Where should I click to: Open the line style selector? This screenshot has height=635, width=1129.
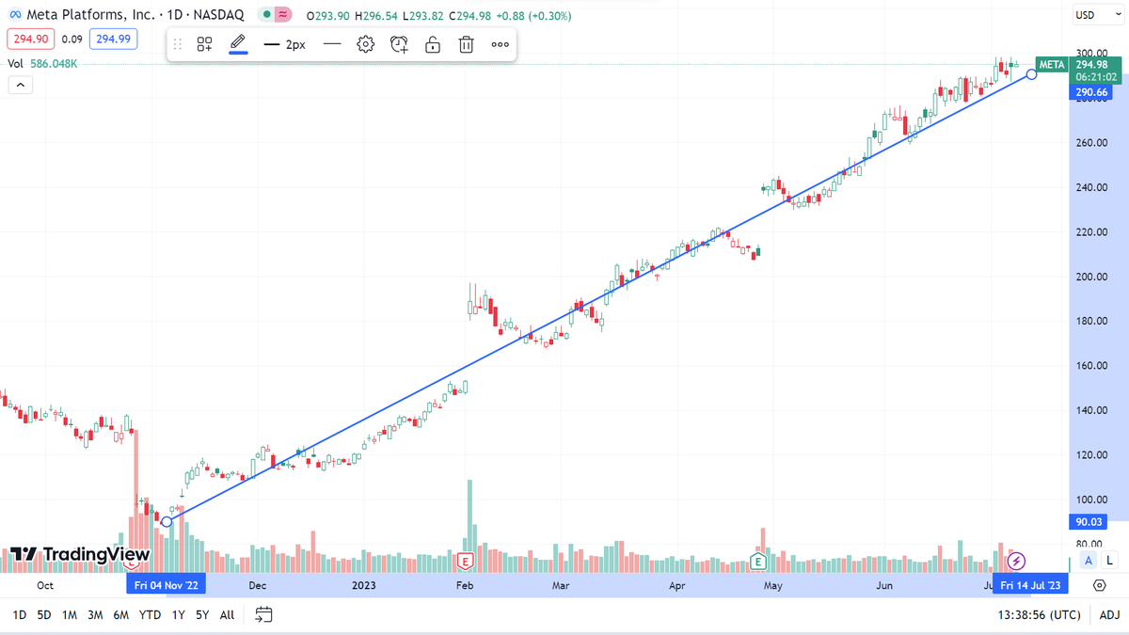pos(331,44)
